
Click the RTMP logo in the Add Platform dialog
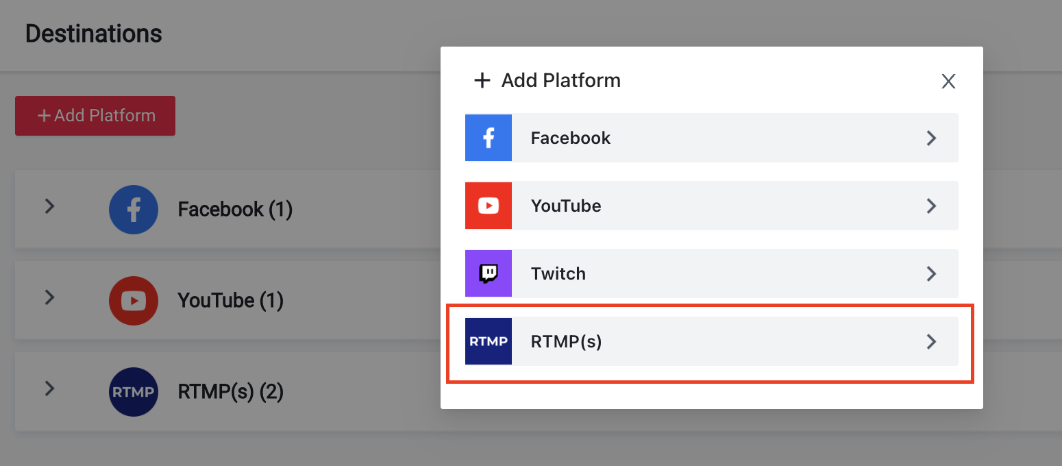click(489, 341)
